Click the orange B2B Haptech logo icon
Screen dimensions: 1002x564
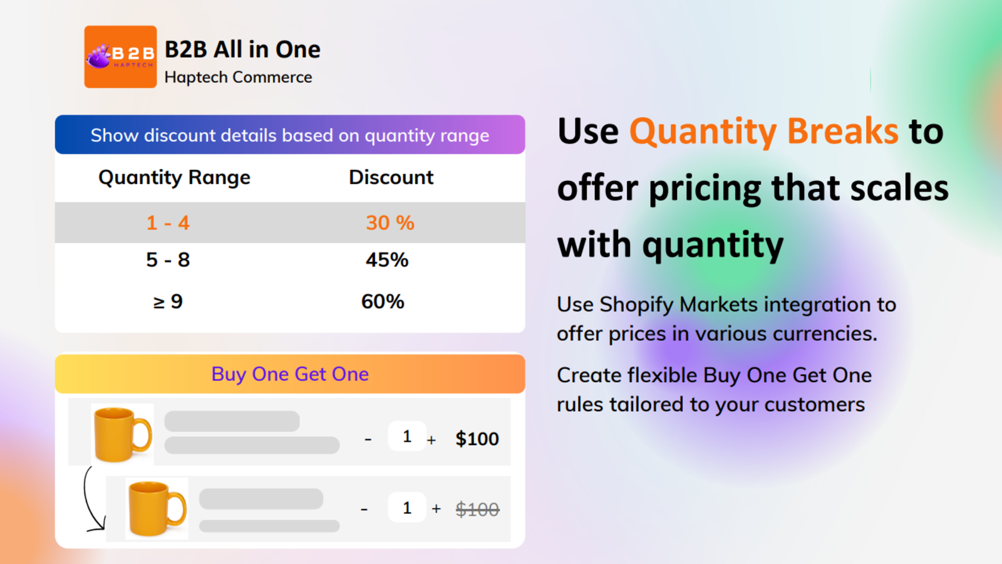120,56
